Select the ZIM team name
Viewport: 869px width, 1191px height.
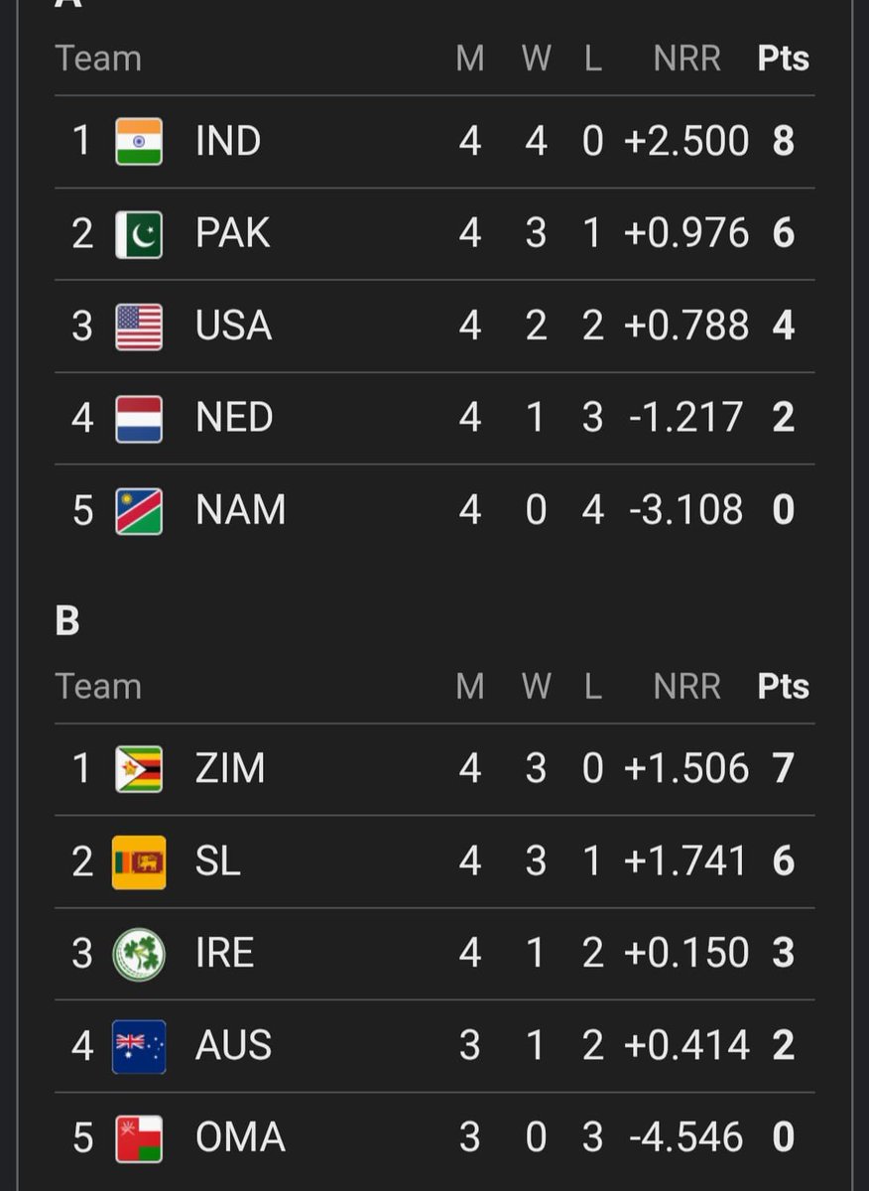[x=230, y=769]
